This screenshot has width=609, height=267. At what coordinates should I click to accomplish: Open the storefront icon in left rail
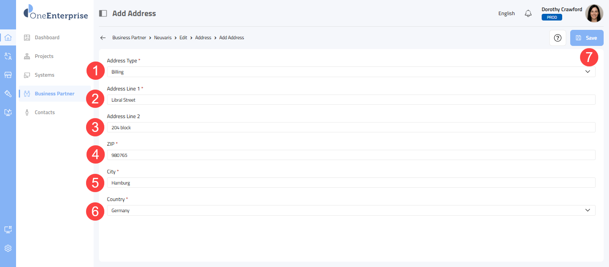(8, 75)
